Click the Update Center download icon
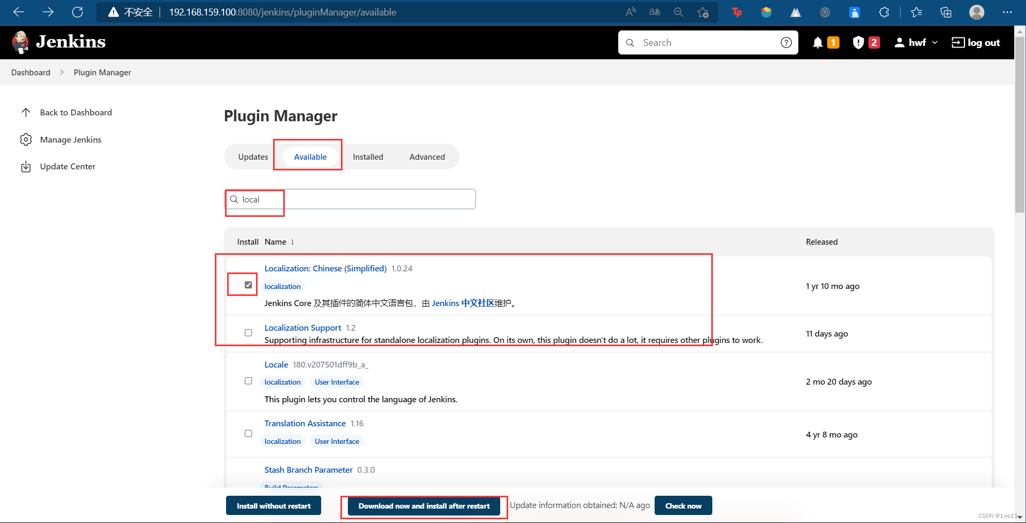 pos(26,167)
